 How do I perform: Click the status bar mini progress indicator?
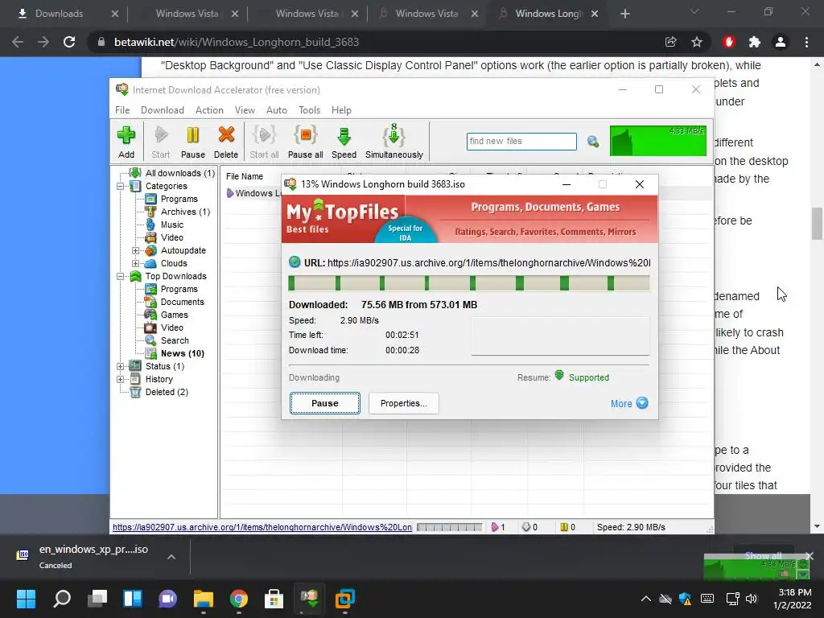click(449, 527)
